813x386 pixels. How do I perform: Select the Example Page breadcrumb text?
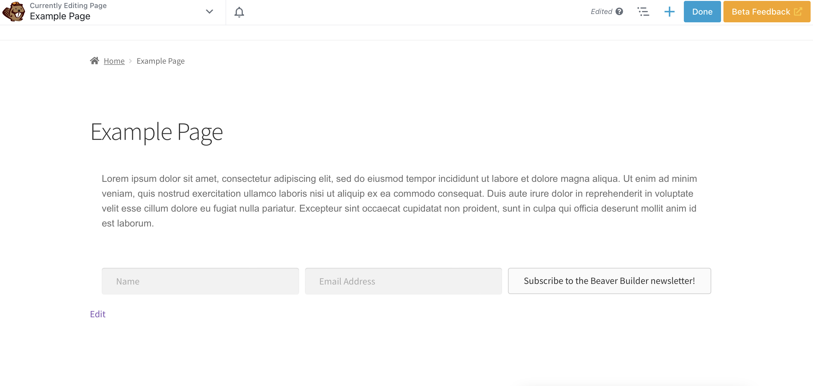pos(160,61)
